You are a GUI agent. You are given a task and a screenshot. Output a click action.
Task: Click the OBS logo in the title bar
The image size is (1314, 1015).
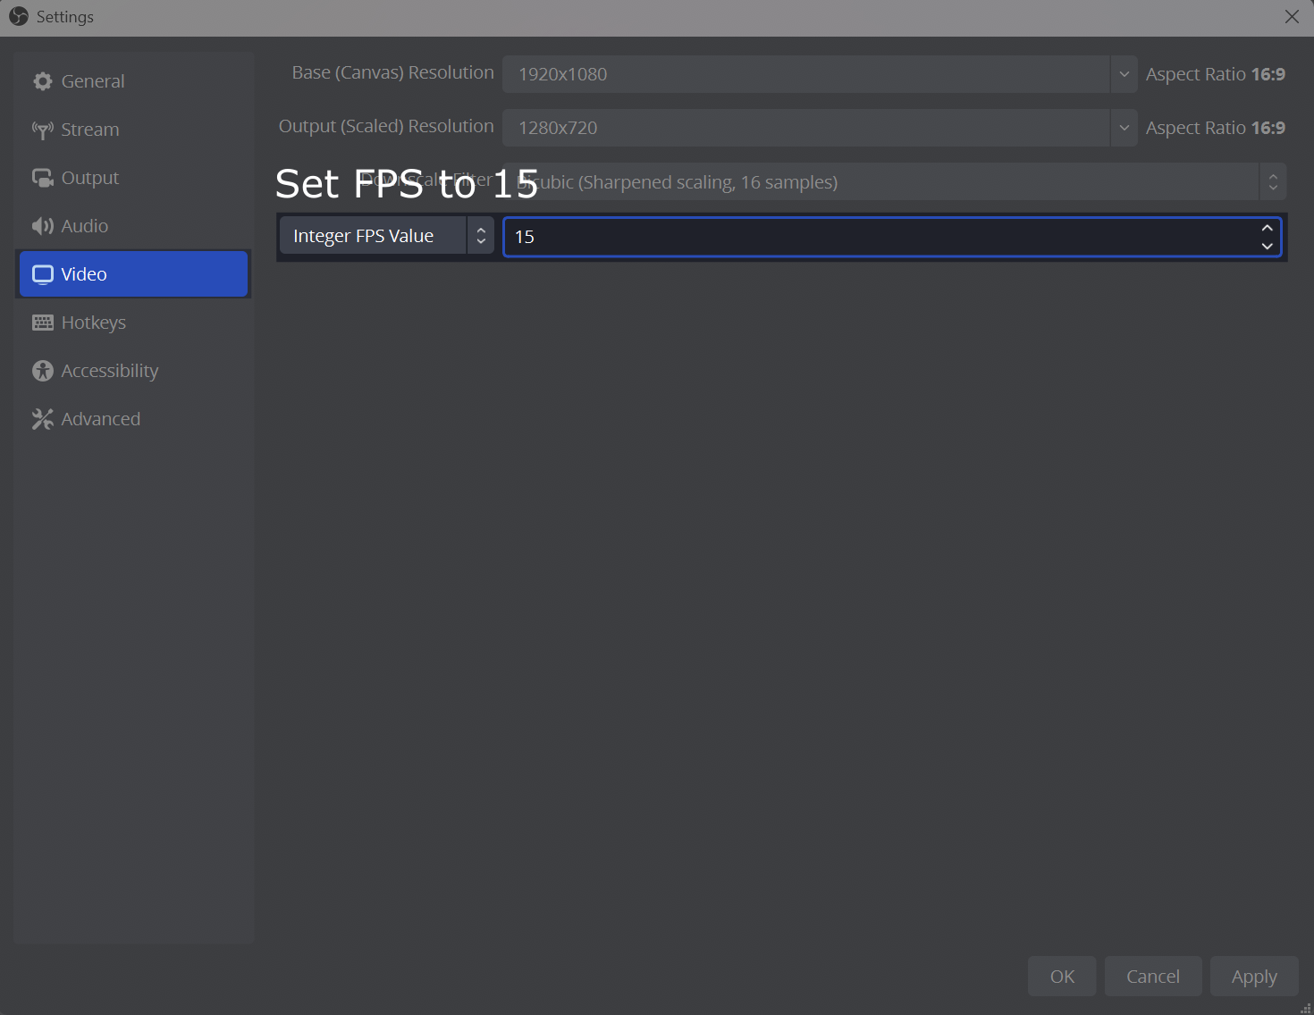18,16
